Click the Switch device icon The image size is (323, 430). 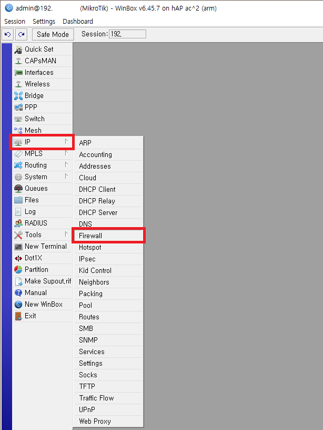pos(18,119)
